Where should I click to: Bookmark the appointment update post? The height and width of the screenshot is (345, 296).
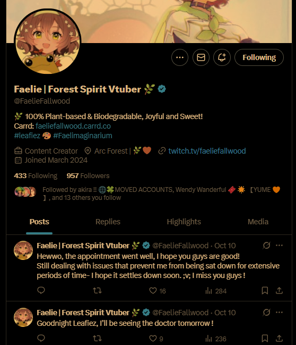click(x=265, y=290)
